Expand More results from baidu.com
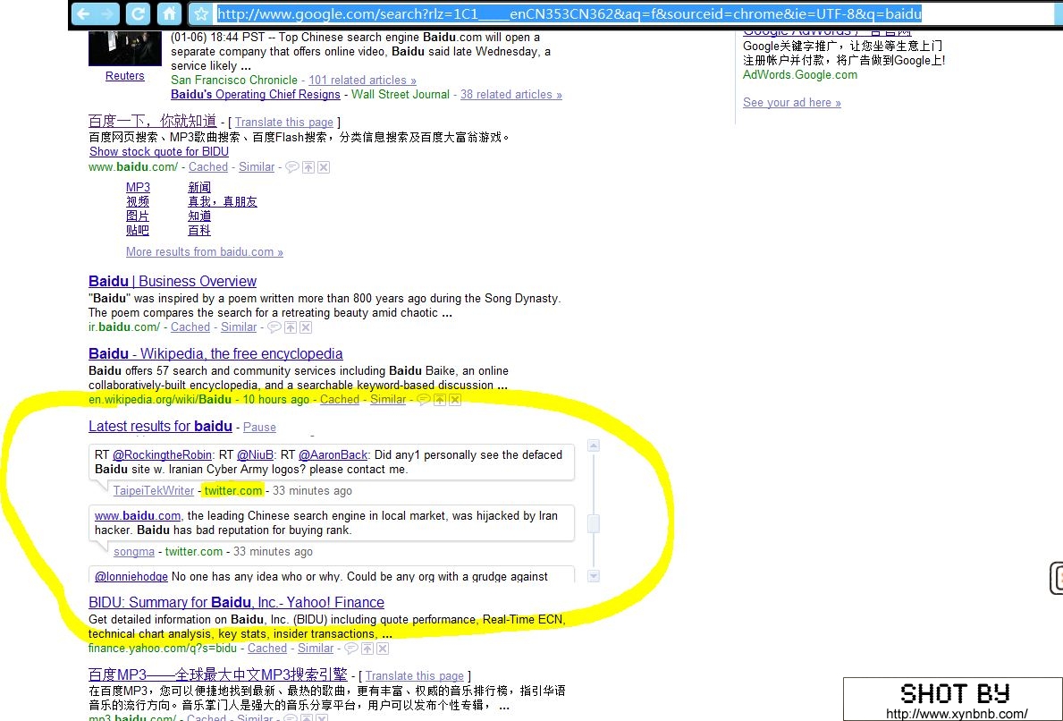The width and height of the screenshot is (1063, 721). click(x=205, y=251)
